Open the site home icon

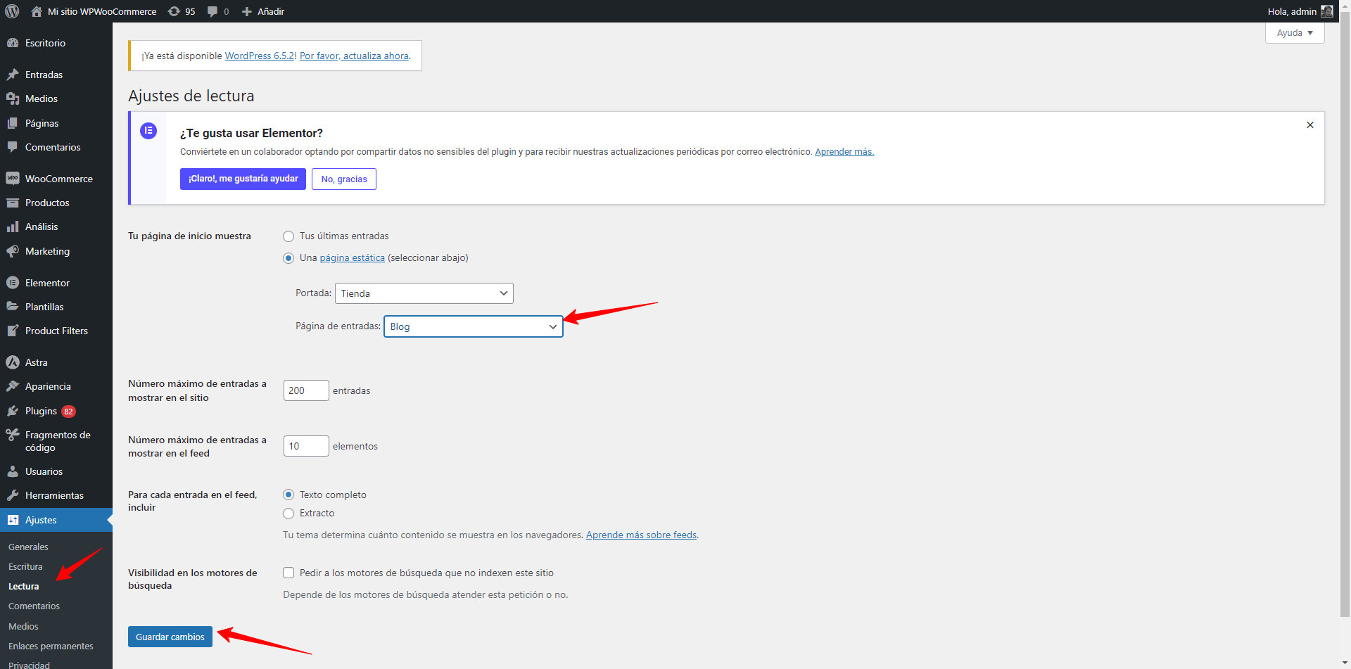click(37, 11)
